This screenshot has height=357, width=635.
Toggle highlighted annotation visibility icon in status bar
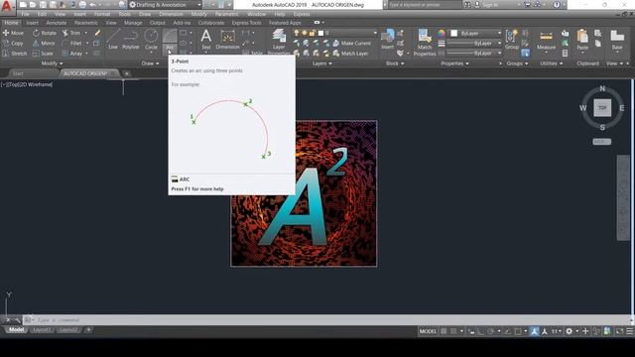tap(534, 331)
